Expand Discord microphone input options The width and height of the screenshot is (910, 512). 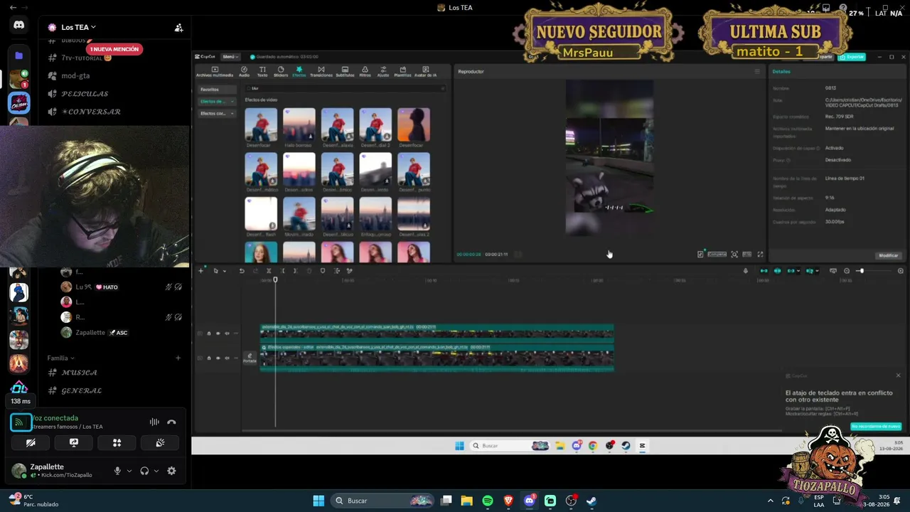tap(129, 471)
